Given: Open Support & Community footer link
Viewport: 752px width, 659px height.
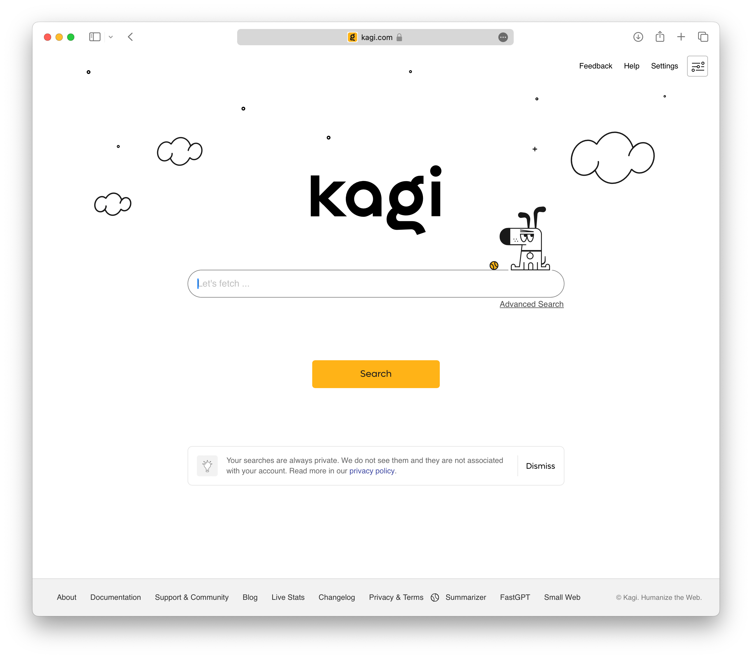Looking at the screenshot, I should click(192, 597).
